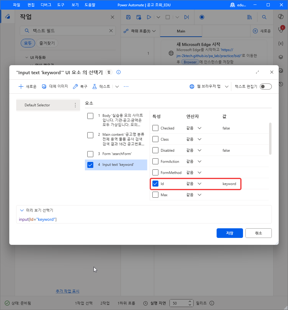This screenshot has height=310, width=288.
Task: Close the selector builder dialog
Action: [271, 72]
